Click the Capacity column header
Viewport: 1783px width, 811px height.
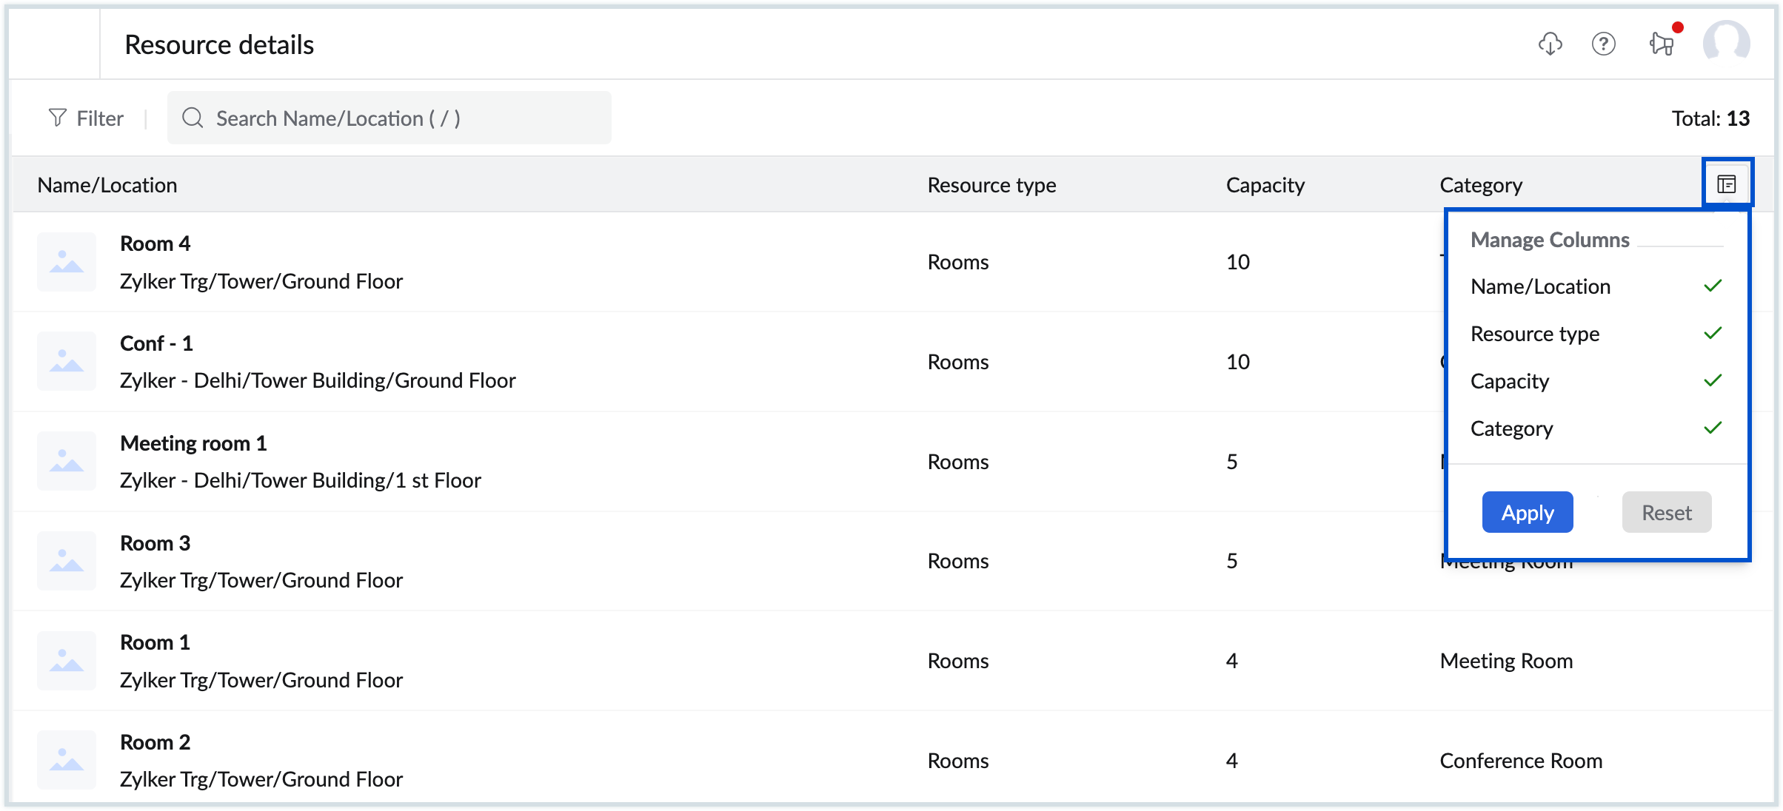pyautogui.click(x=1265, y=185)
